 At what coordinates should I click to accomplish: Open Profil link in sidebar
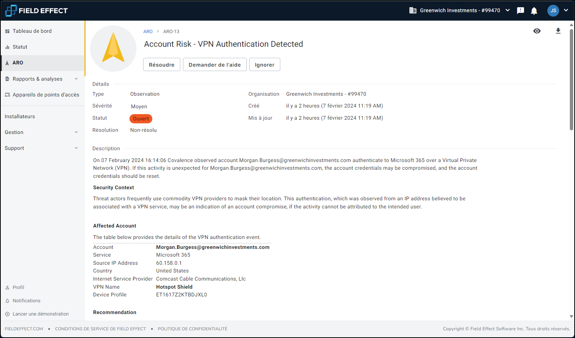(18, 288)
